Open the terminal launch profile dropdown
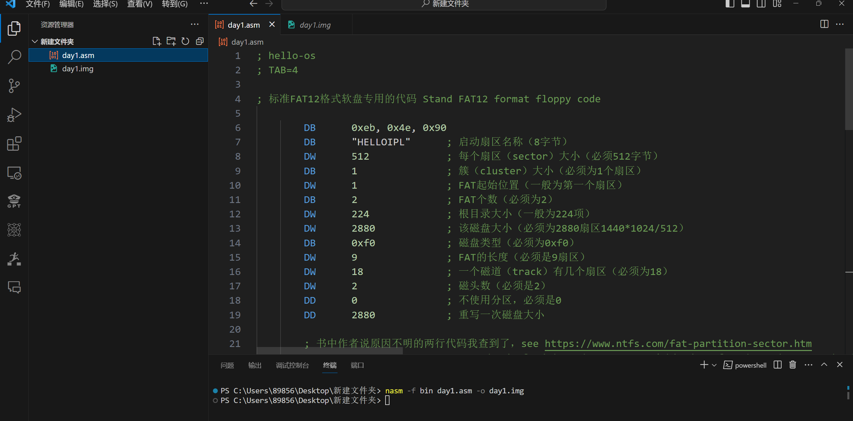Viewport: 853px width, 421px height. [x=714, y=365]
